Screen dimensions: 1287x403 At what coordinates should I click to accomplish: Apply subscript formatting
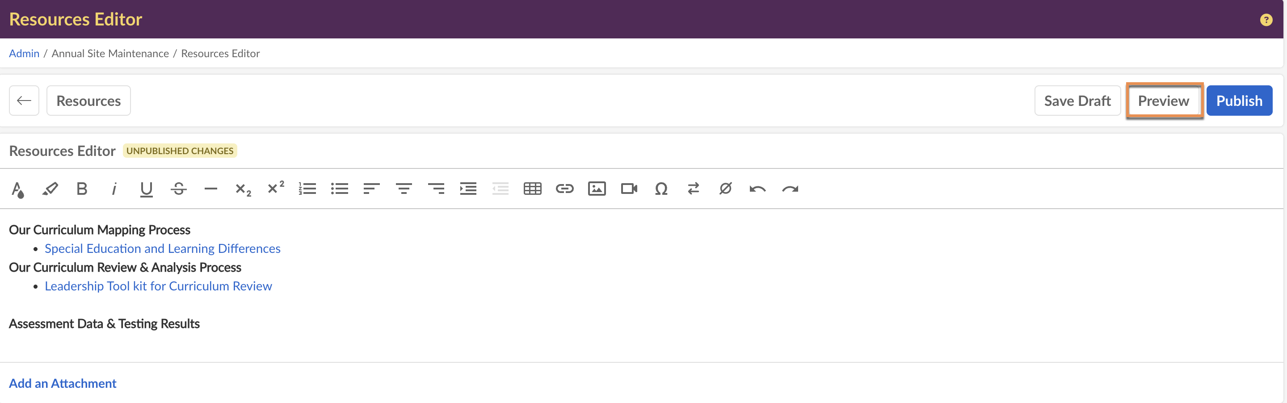[x=243, y=189]
